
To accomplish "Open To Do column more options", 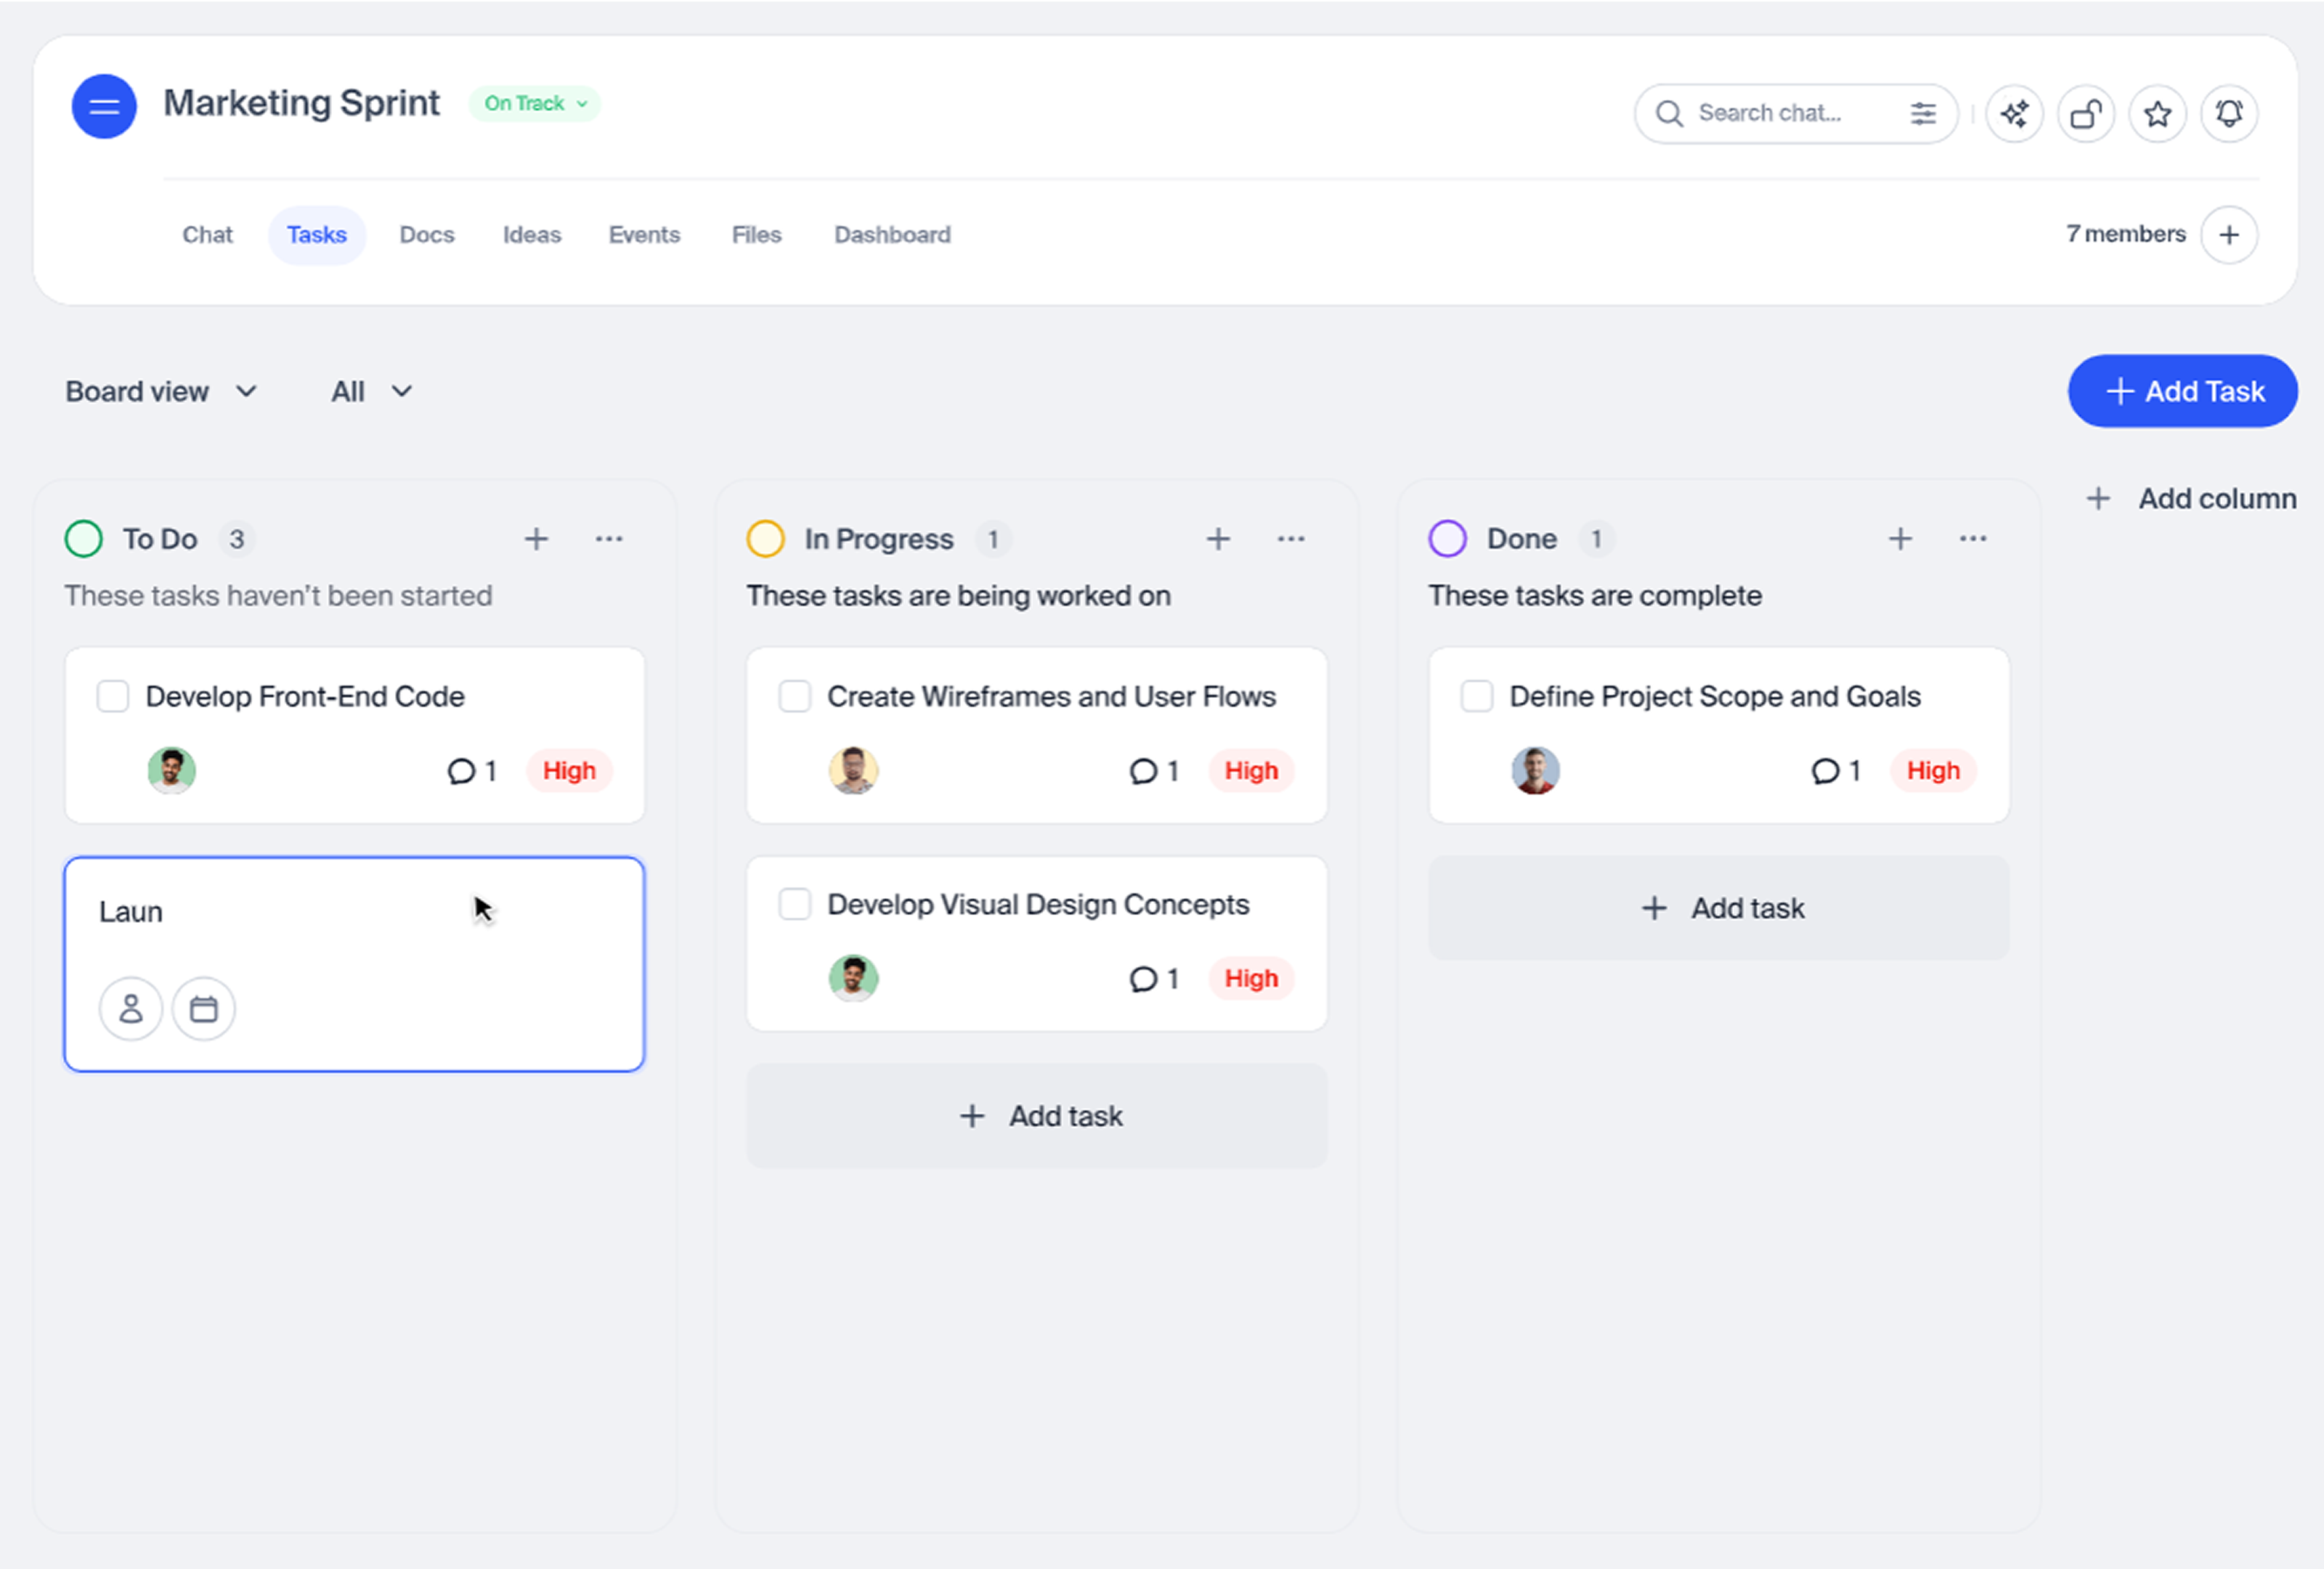I will coord(609,539).
